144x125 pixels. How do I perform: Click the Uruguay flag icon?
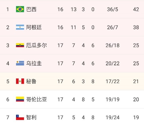pos(20,63)
